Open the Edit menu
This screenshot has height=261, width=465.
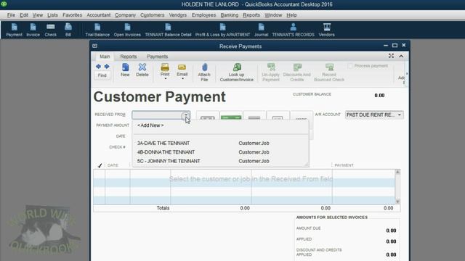tap(24, 15)
